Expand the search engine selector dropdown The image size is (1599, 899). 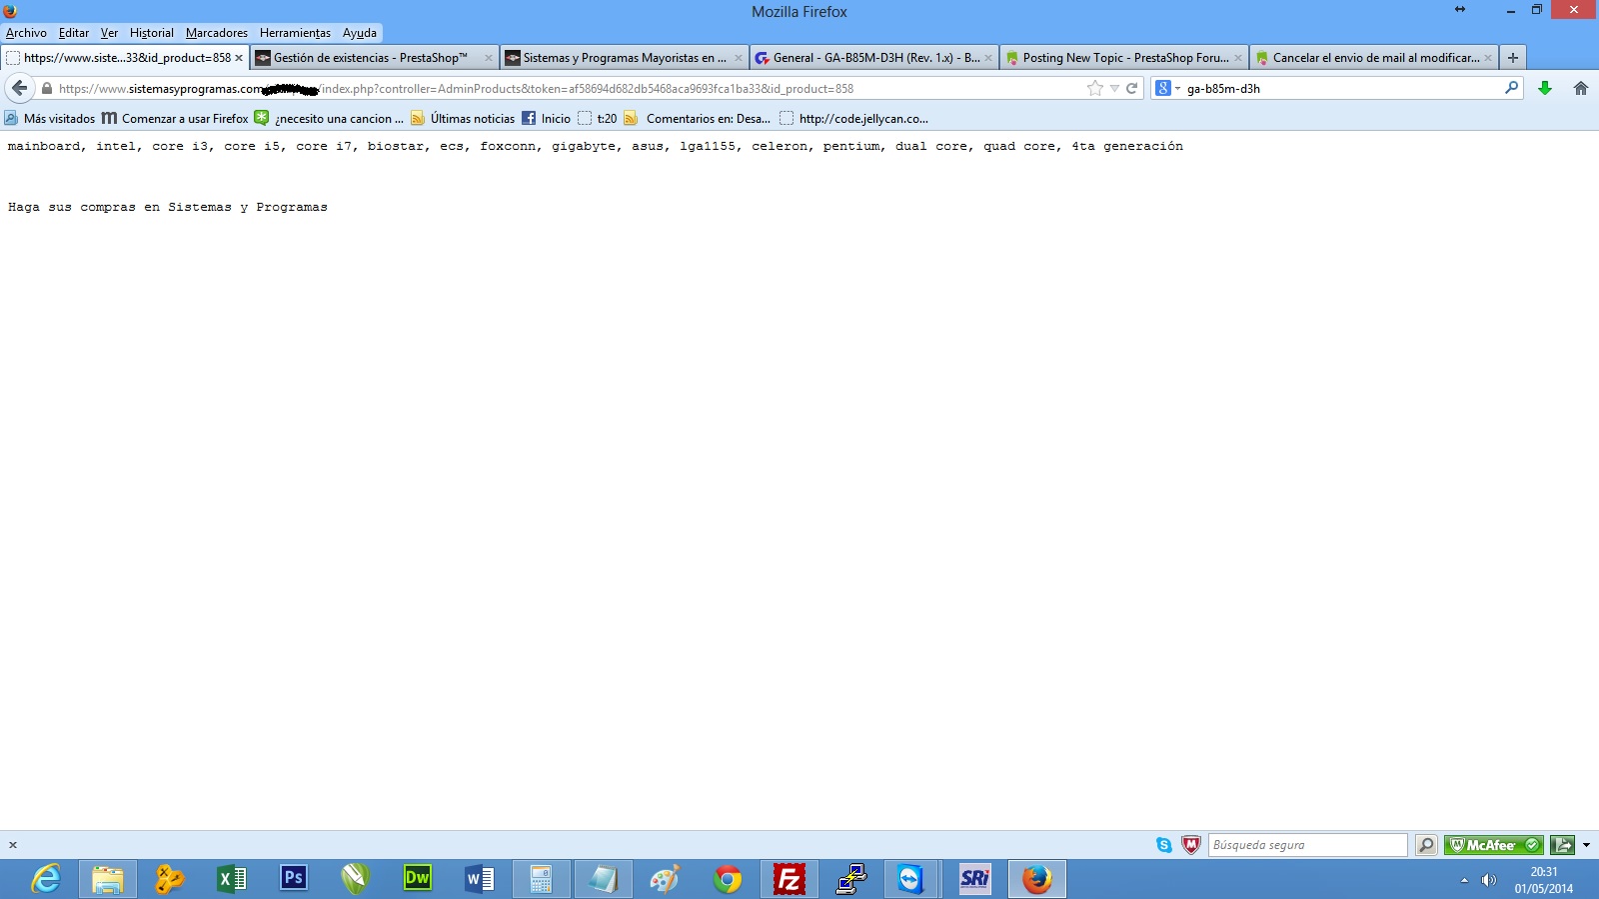click(1167, 88)
